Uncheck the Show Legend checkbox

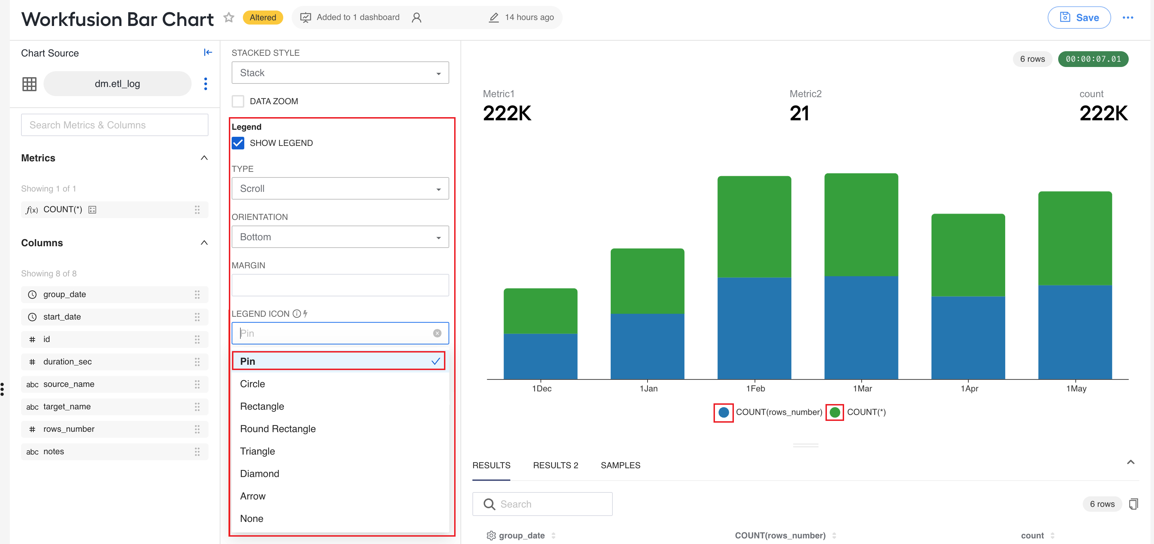click(238, 143)
